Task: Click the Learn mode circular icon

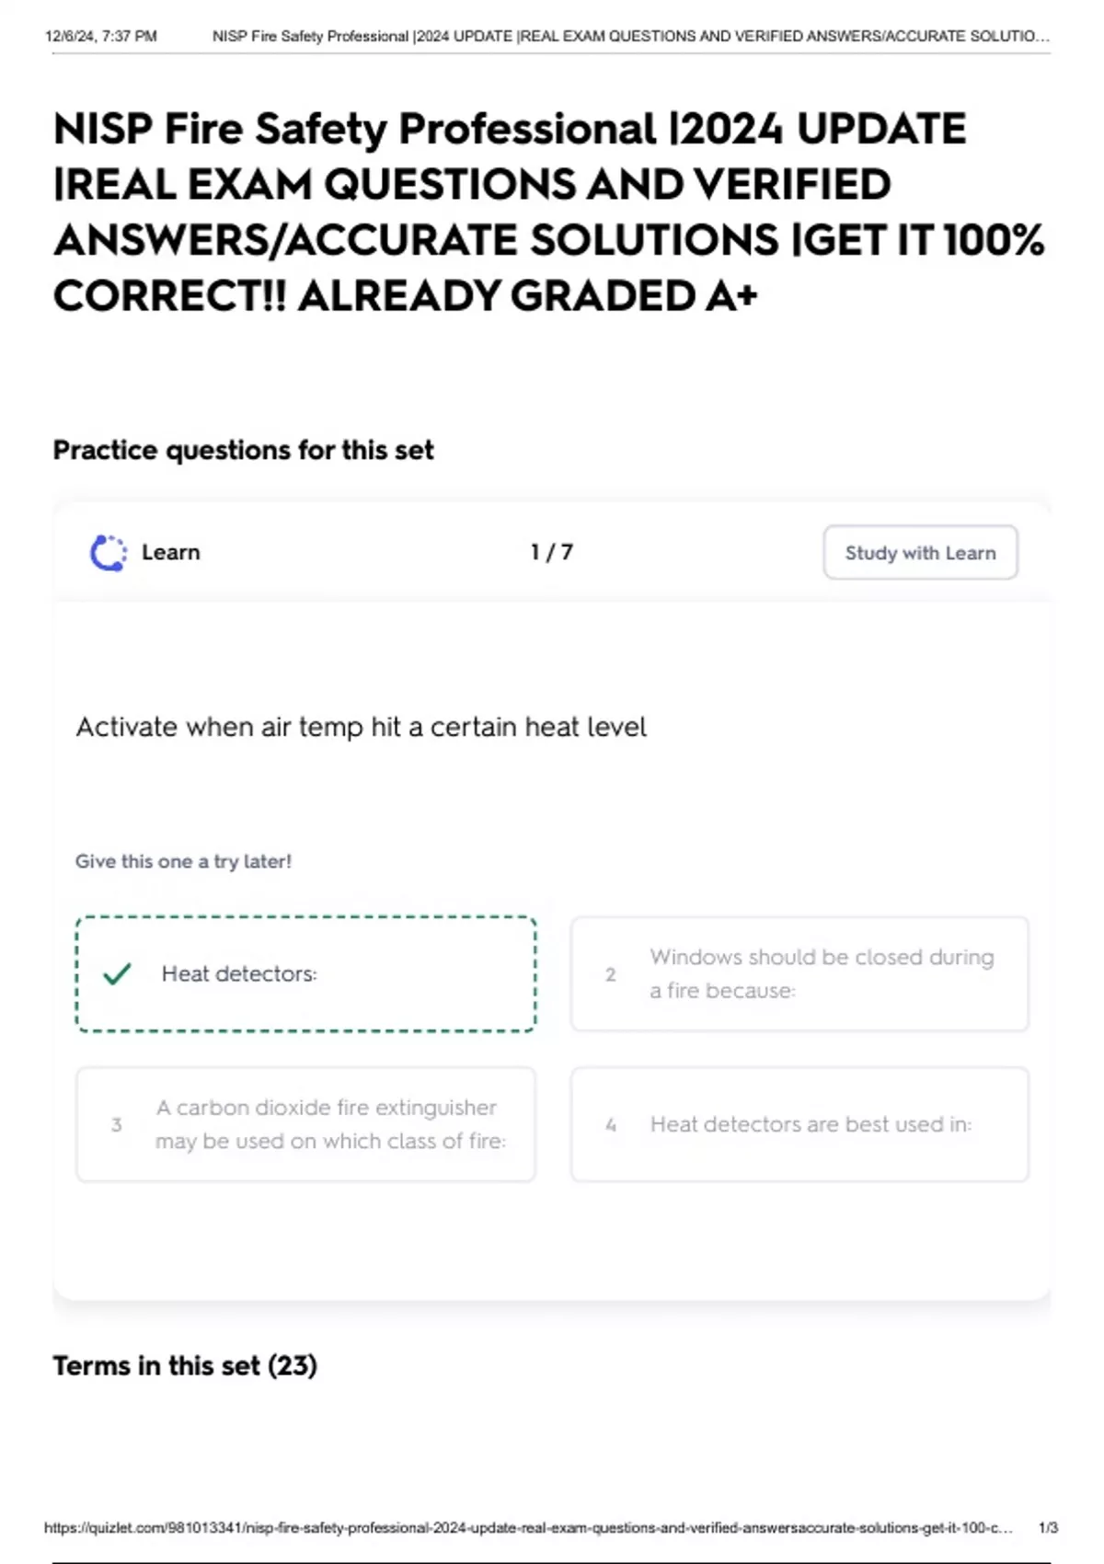Action: (x=109, y=553)
